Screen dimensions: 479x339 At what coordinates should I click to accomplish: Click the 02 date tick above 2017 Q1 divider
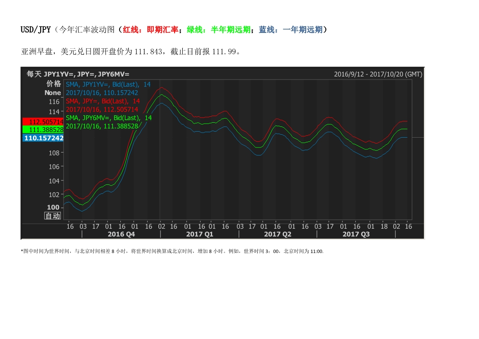[162, 227]
